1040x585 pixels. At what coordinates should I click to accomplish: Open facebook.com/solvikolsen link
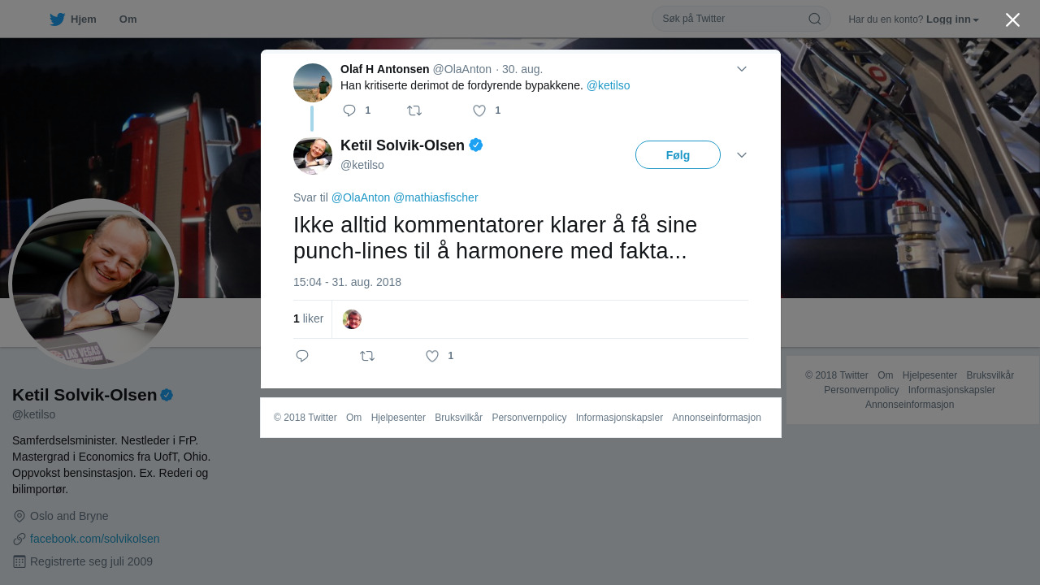(95, 539)
